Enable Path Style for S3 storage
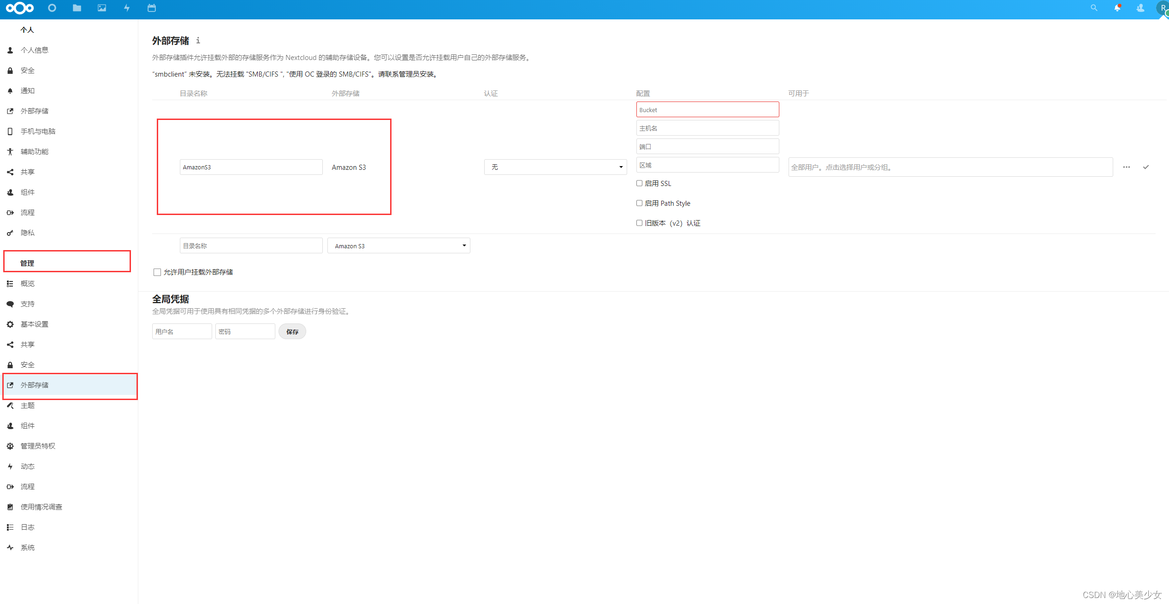This screenshot has height=604, width=1169. 640,203
